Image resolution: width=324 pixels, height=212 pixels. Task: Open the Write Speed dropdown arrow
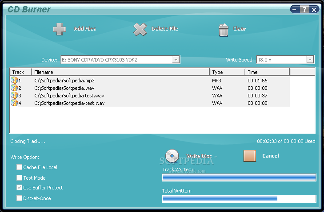tap(310, 60)
